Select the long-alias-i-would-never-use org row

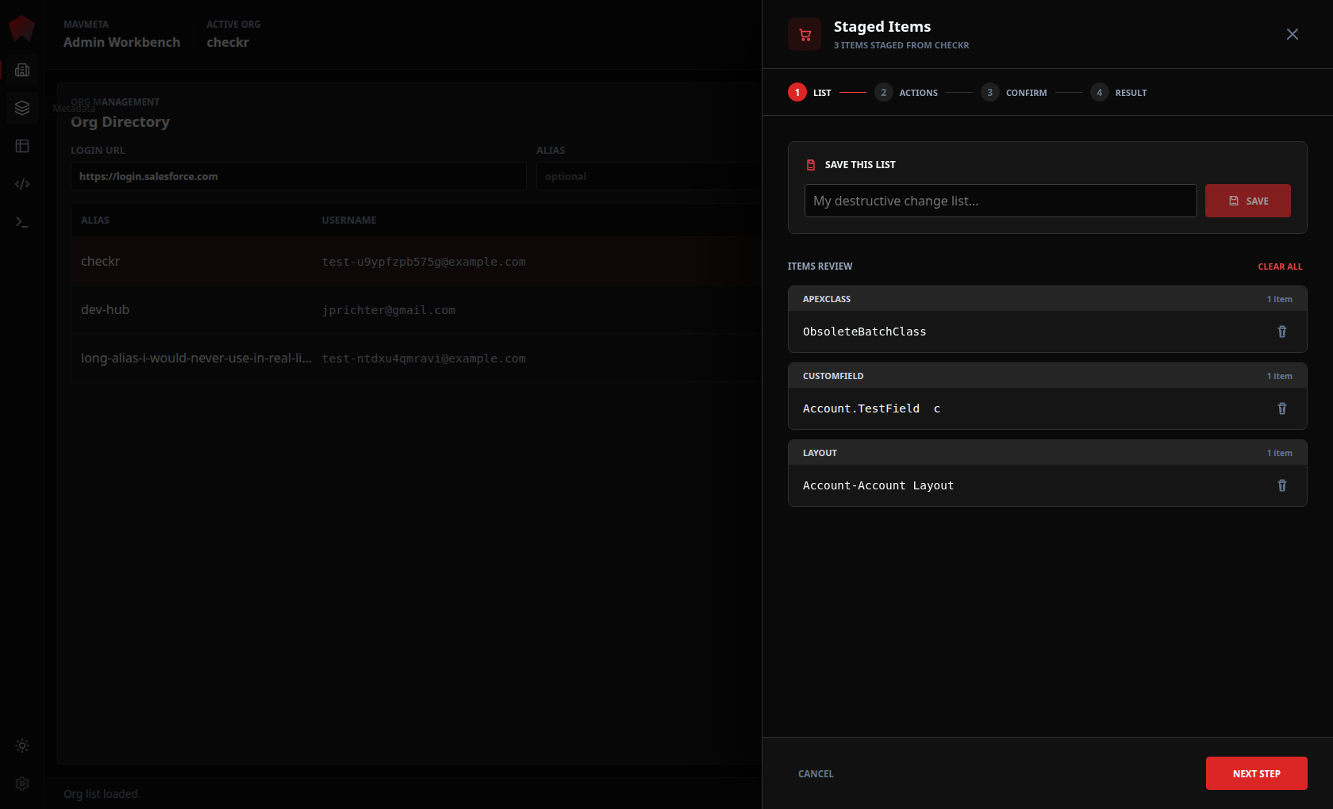click(x=417, y=358)
